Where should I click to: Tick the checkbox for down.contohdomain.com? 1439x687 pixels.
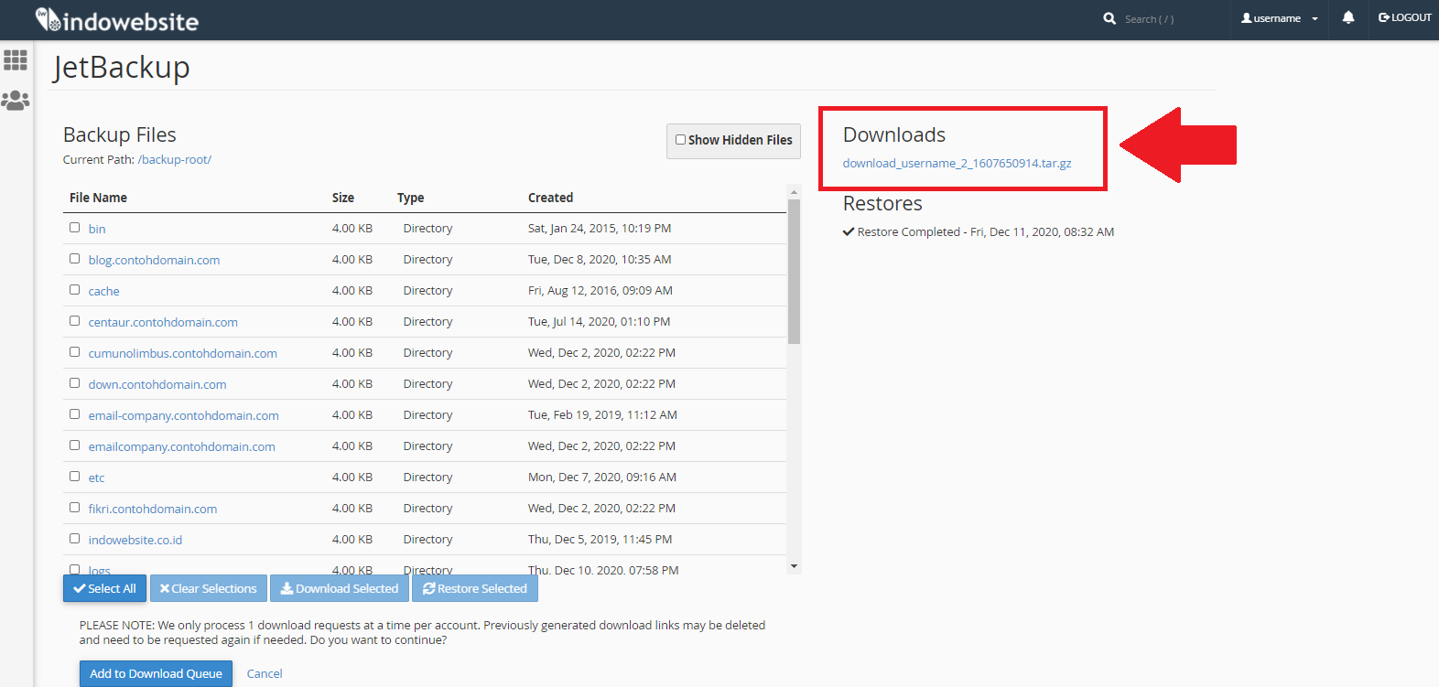tap(75, 383)
